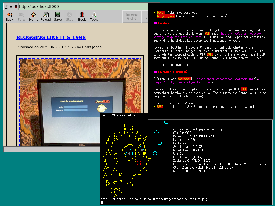Image resolution: width=275 pixels, height=206 pixels.
Task: Reload the current page
Action: click(x=46, y=17)
